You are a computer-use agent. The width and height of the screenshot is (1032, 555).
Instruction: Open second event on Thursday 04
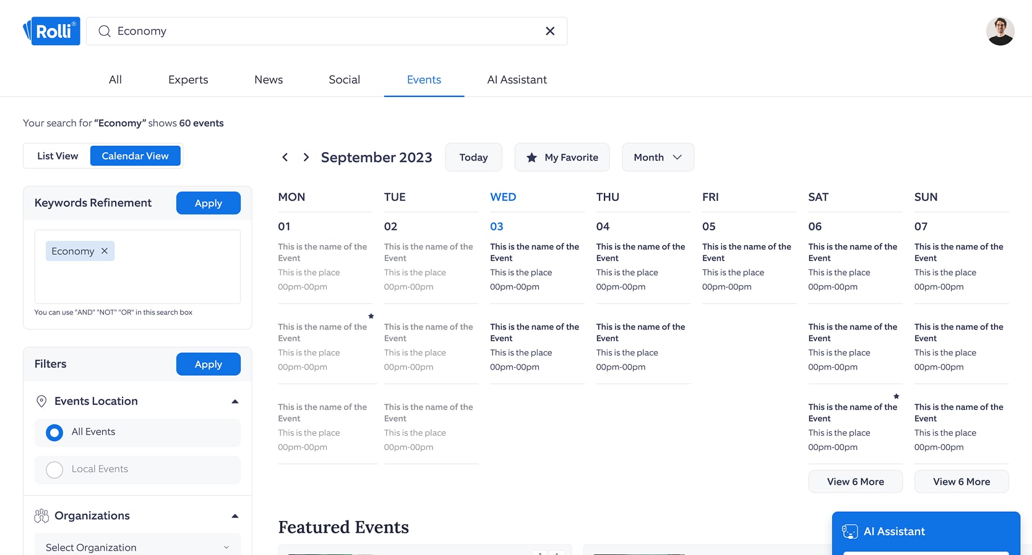642,347
